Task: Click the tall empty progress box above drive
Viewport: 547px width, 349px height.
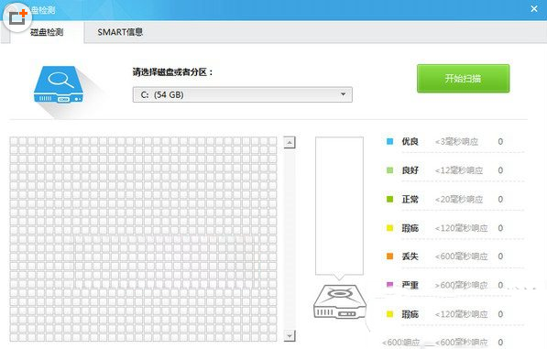Action: pos(339,205)
